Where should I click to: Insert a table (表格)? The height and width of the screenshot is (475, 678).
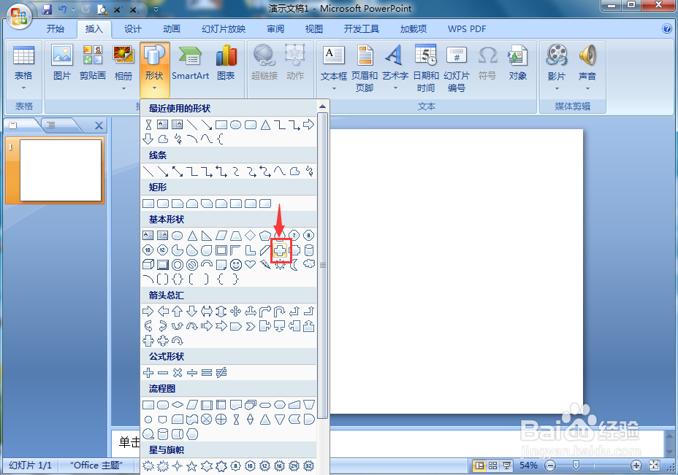click(x=24, y=69)
